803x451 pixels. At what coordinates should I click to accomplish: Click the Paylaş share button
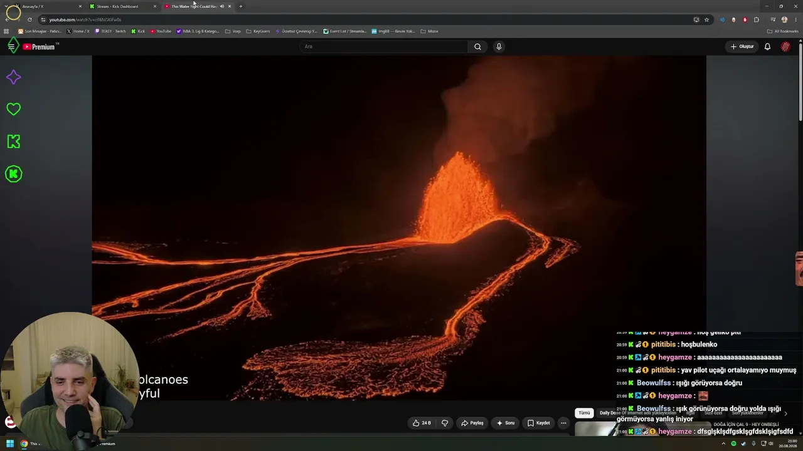click(472, 423)
